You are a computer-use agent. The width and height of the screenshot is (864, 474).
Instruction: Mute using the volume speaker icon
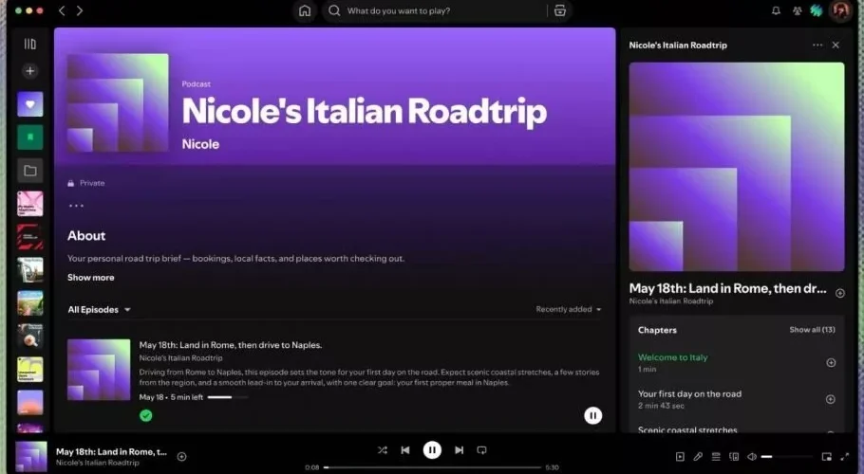pyautogui.click(x=752, y=456)
